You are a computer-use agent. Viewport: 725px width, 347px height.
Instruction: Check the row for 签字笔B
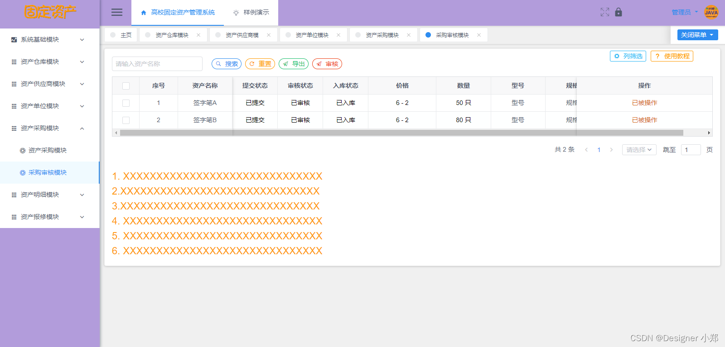[126, 120]
